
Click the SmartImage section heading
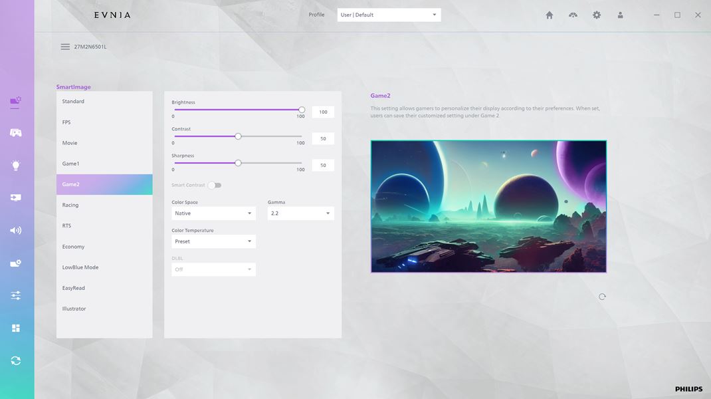point(74,86)
